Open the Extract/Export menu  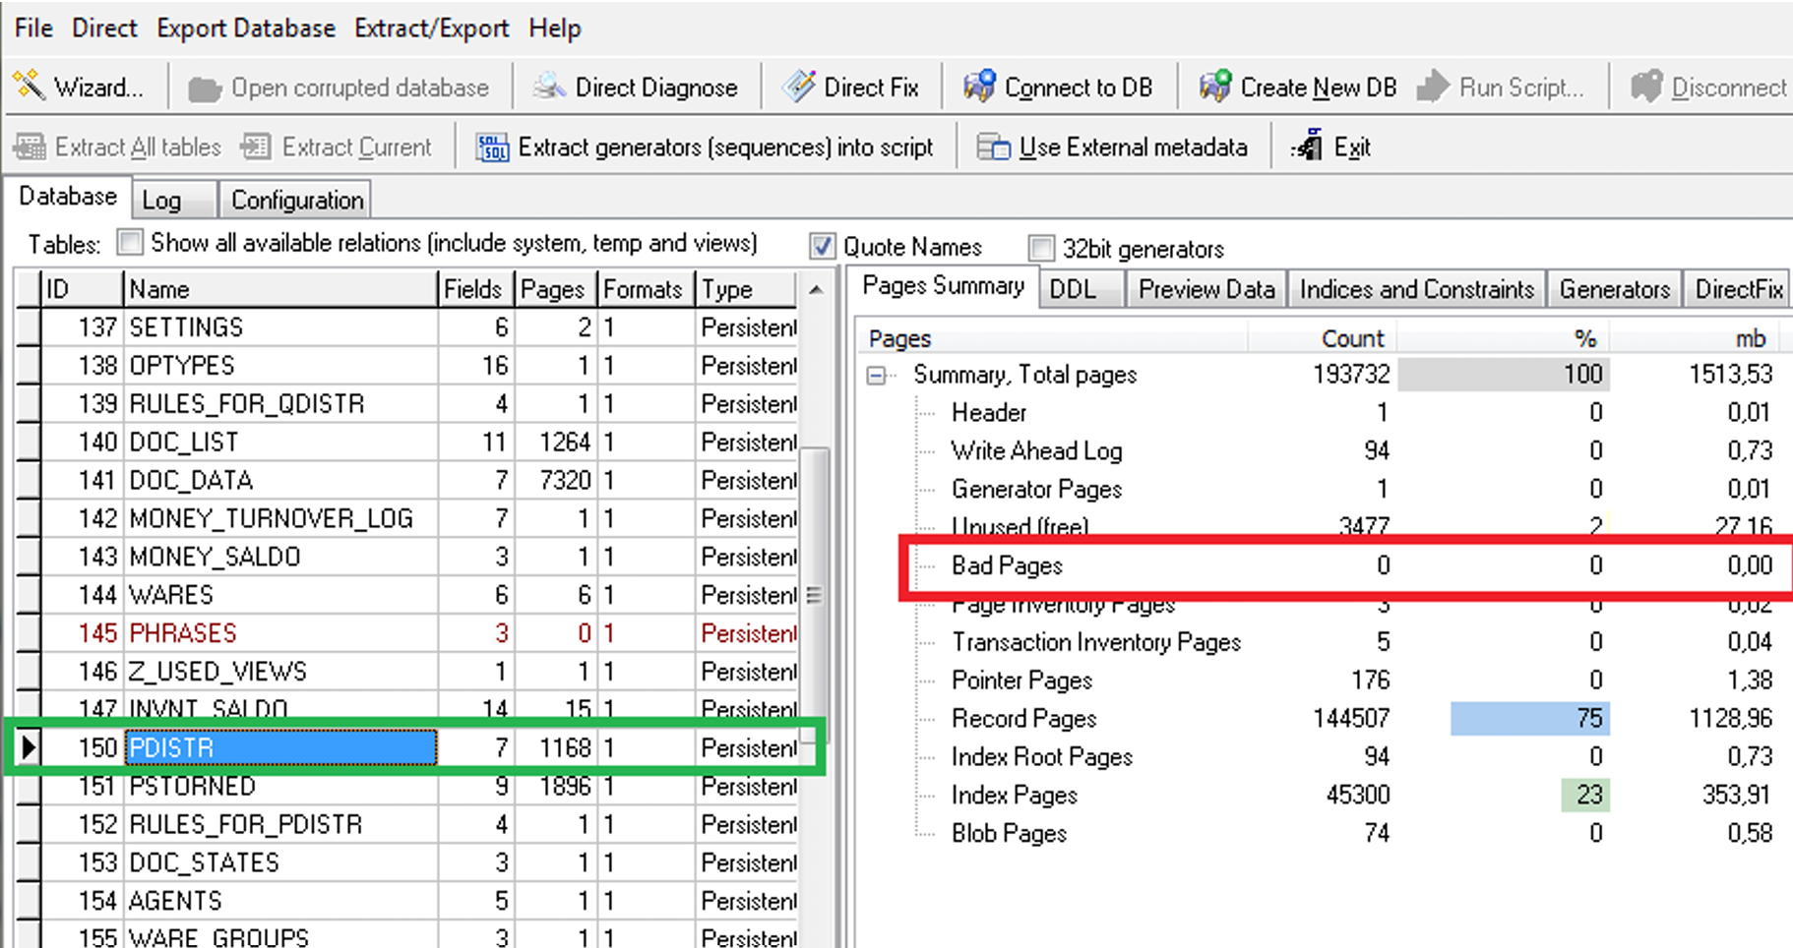pos(431,28)
